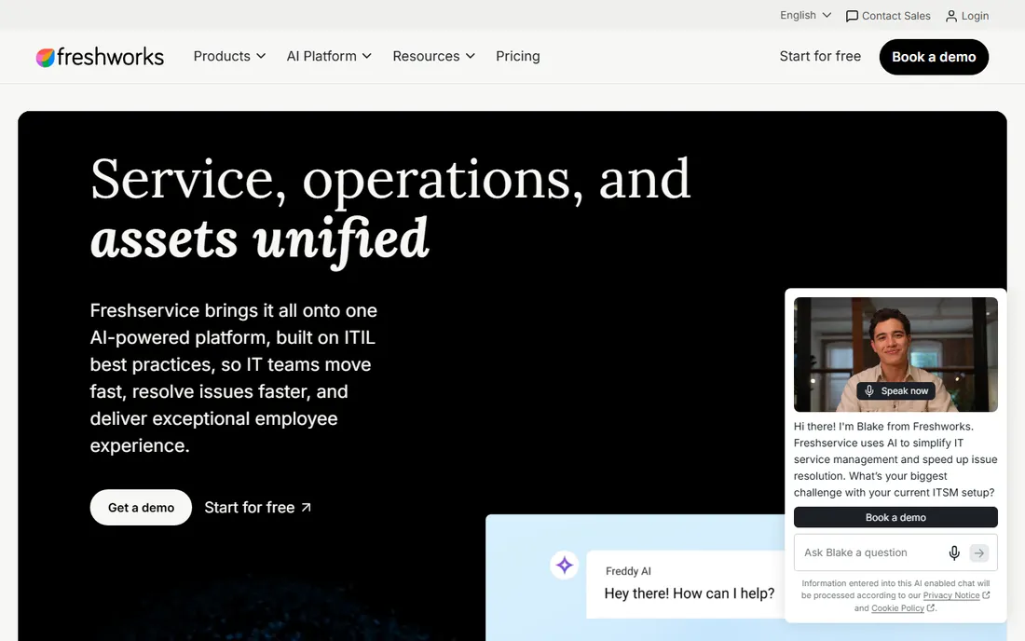Open the English language dropdown
This screenshot has height=641, width=1025.
click(805, 15)
